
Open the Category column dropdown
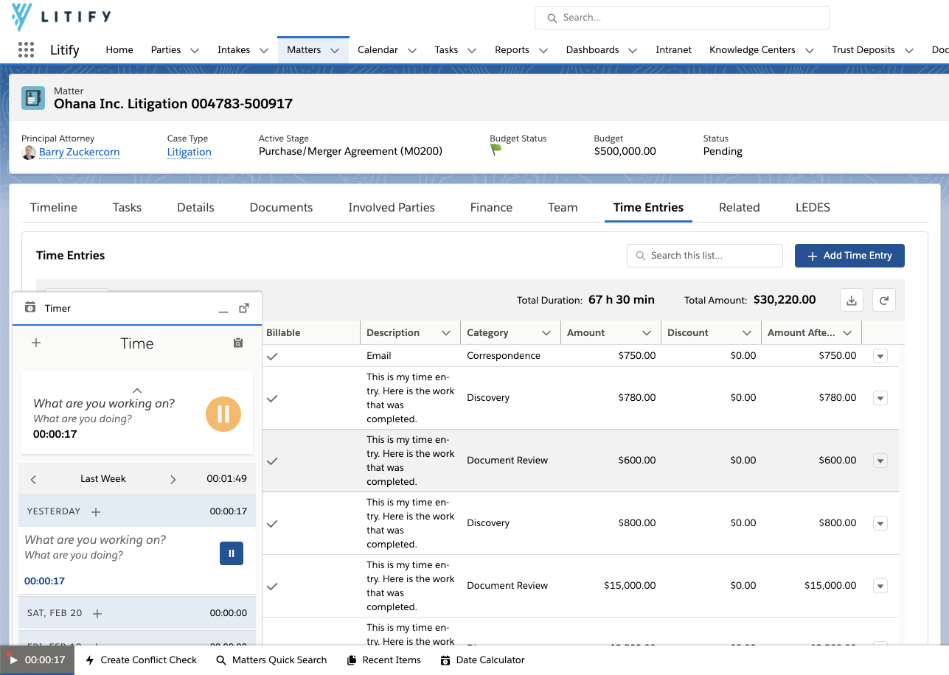tap(546, 332)
